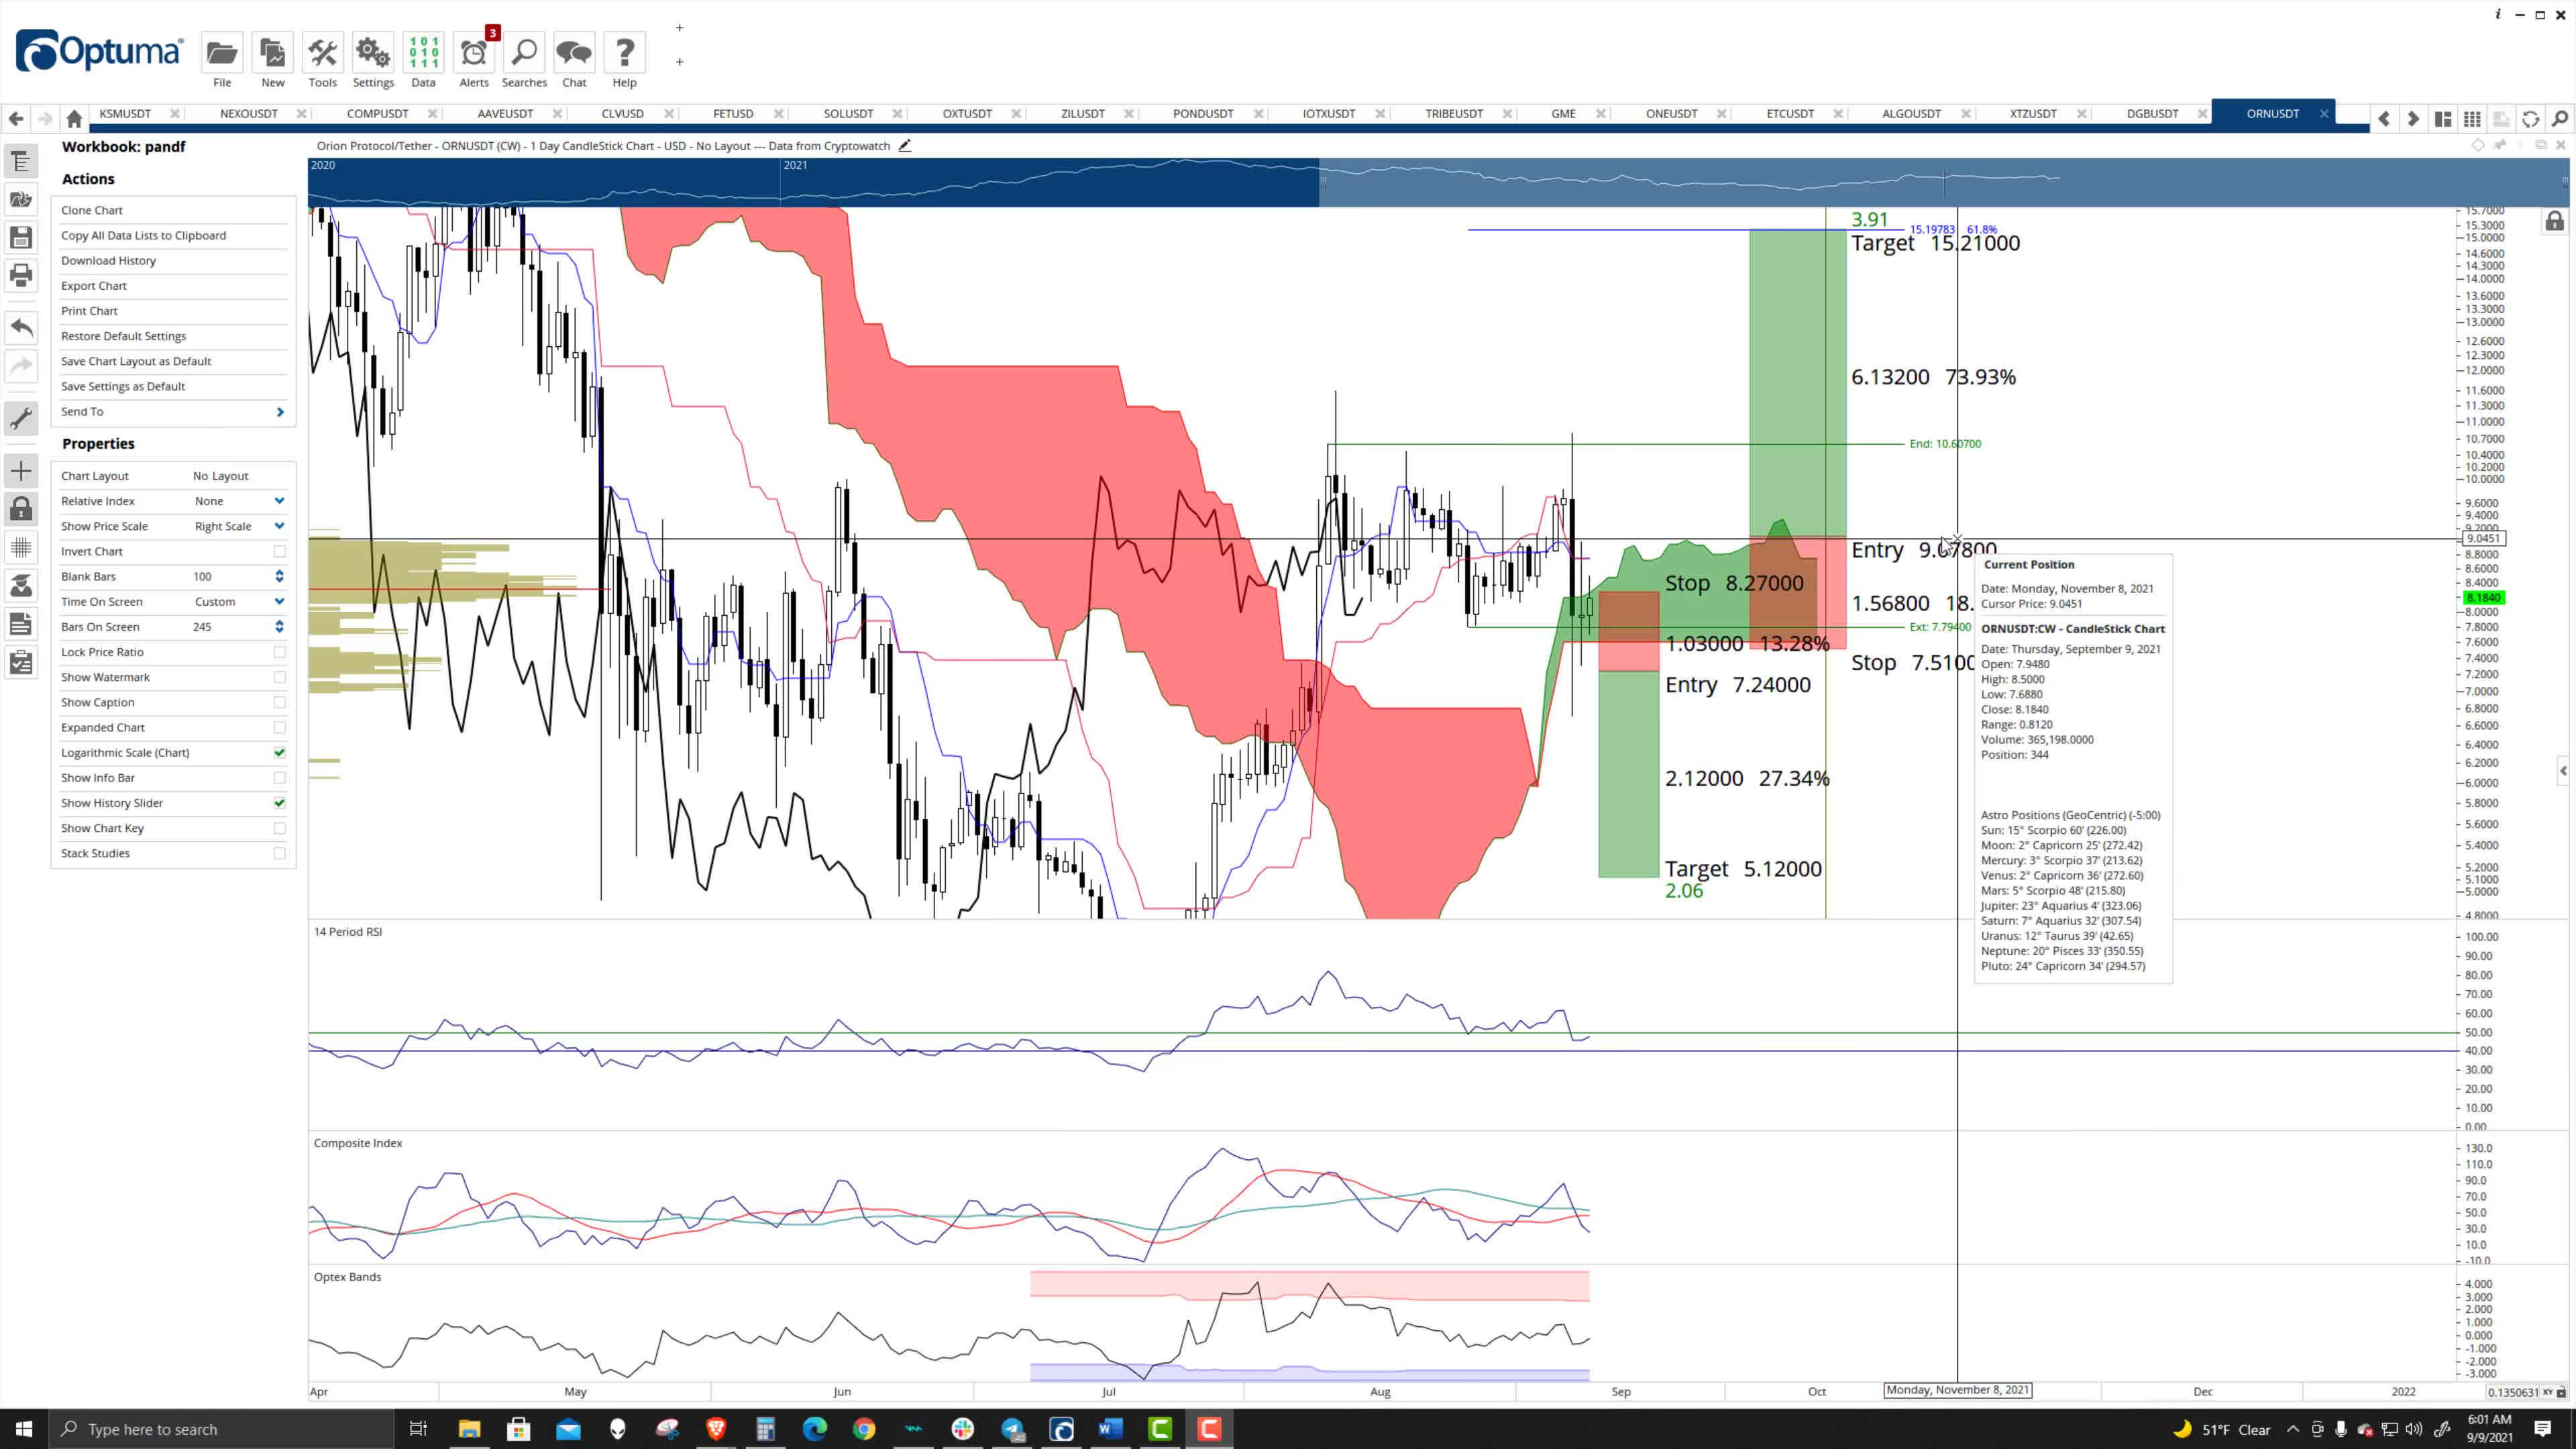Toggle the Show History Slider checkbox

(x=279, y=803)
